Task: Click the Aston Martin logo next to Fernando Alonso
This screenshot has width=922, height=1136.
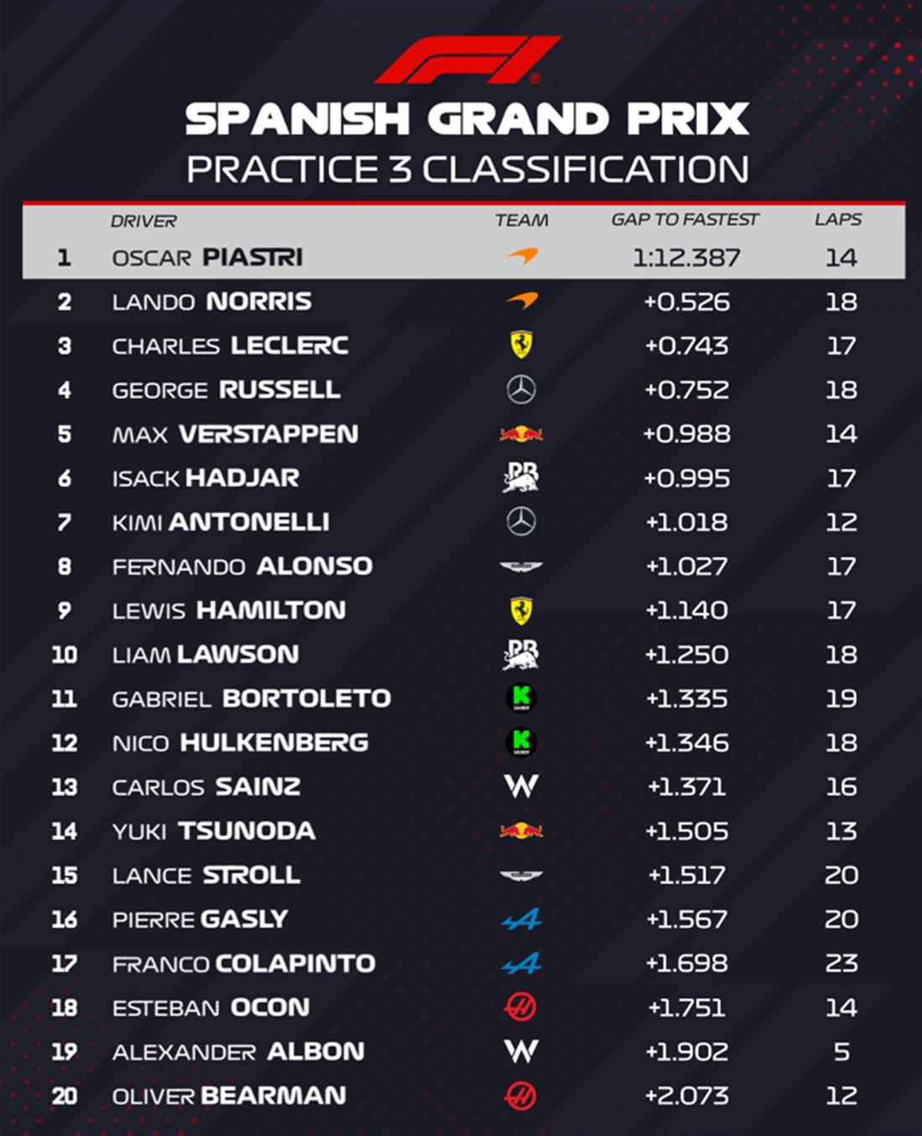Action: [521, 567]
